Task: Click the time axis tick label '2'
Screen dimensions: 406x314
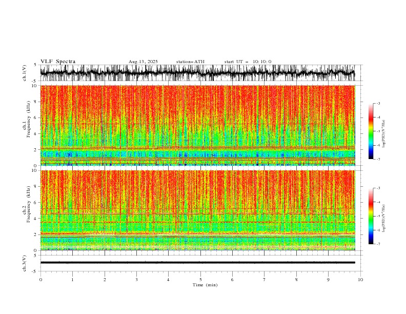Action: tap(105, 280)
